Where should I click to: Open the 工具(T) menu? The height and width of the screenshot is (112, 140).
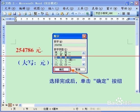coord(83,9)
